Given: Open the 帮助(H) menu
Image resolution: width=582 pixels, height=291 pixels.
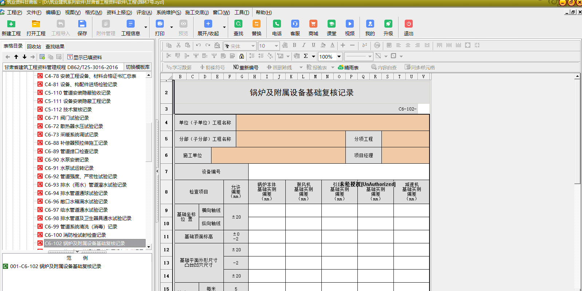Looking at the screenshot, I should (x=264, y=12).
